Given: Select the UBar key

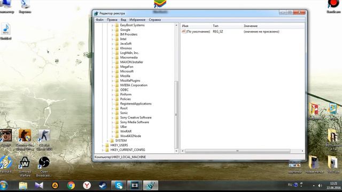Looking at the screenshot, I should [x=123, y=127].
